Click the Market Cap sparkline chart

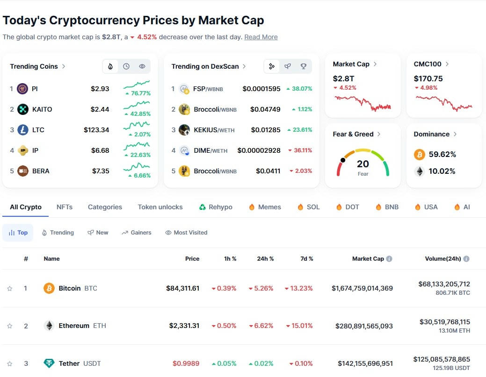pos(363,102)
